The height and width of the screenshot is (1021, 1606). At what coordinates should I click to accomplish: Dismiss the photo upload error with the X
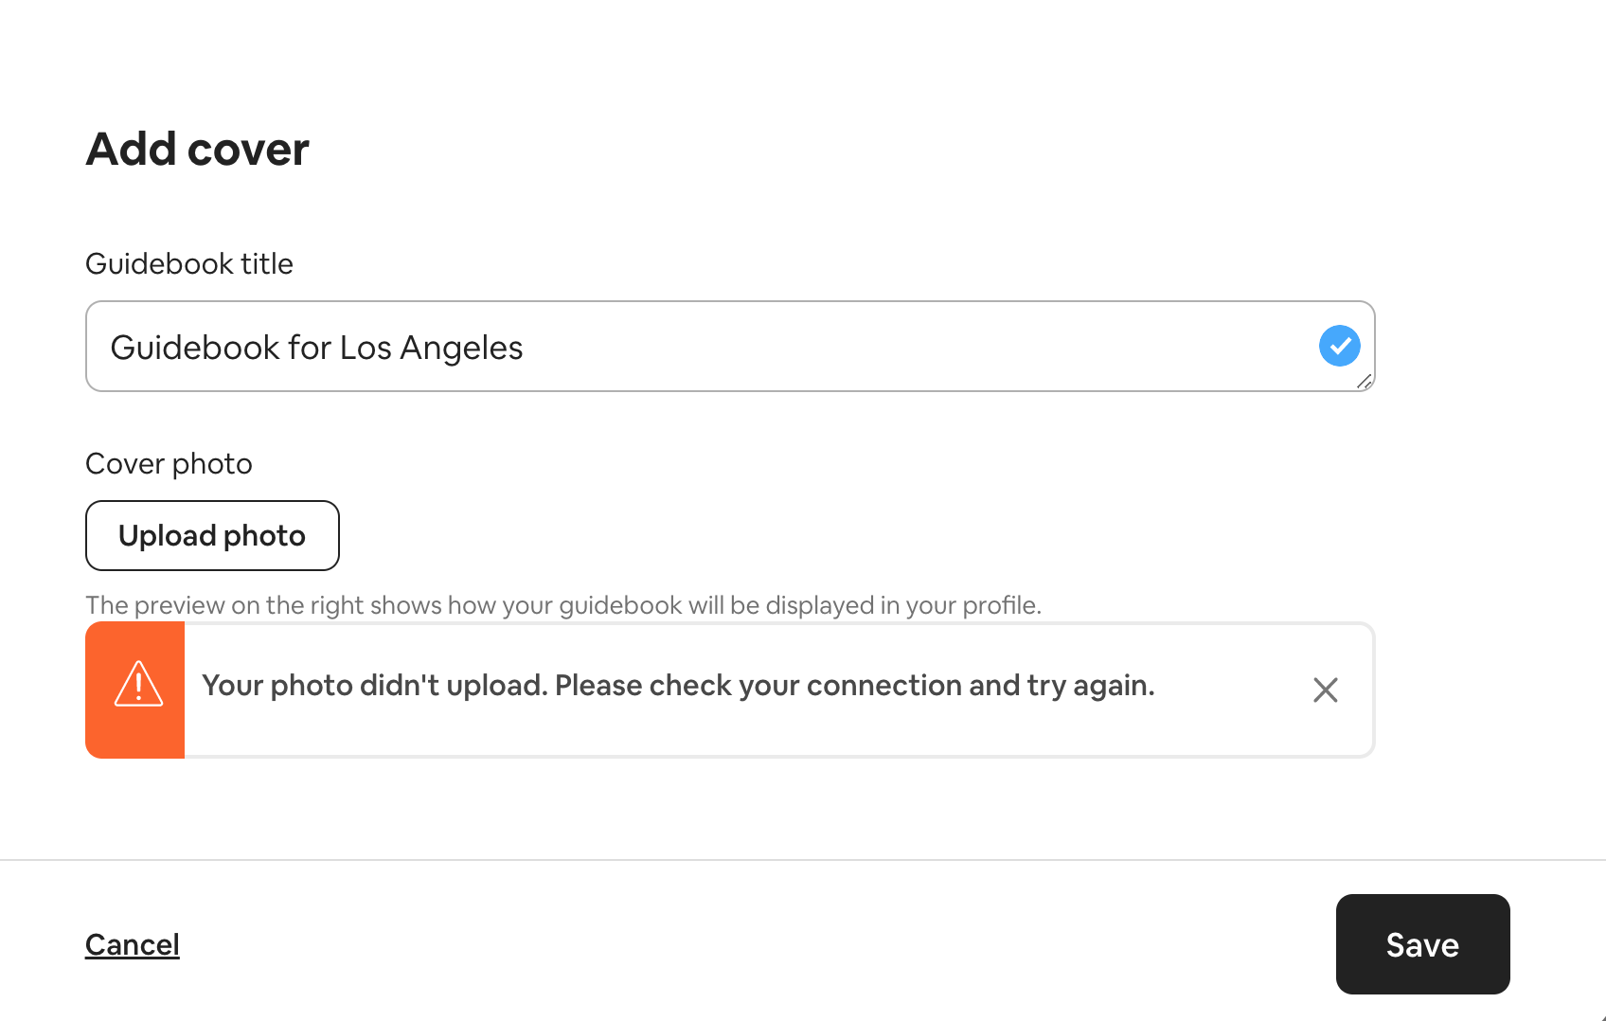pos(1325,690)
